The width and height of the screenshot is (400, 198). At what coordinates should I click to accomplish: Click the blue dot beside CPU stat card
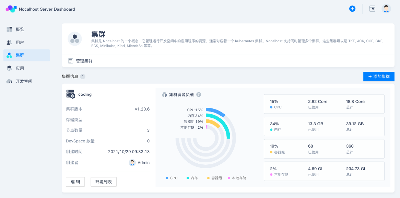(x=271, y=107)
